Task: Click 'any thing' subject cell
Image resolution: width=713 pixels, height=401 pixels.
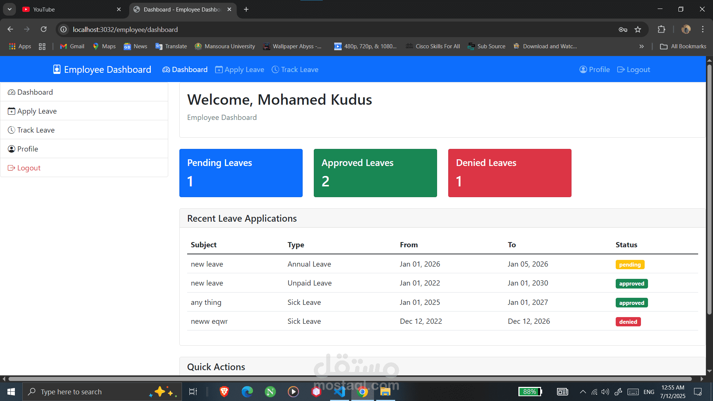Action: pos(206,302)
